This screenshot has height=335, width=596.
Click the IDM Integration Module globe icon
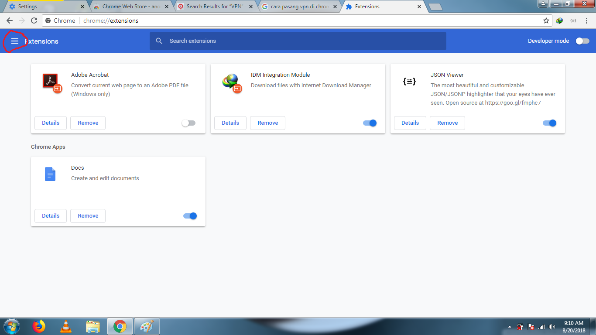point(231,82)
